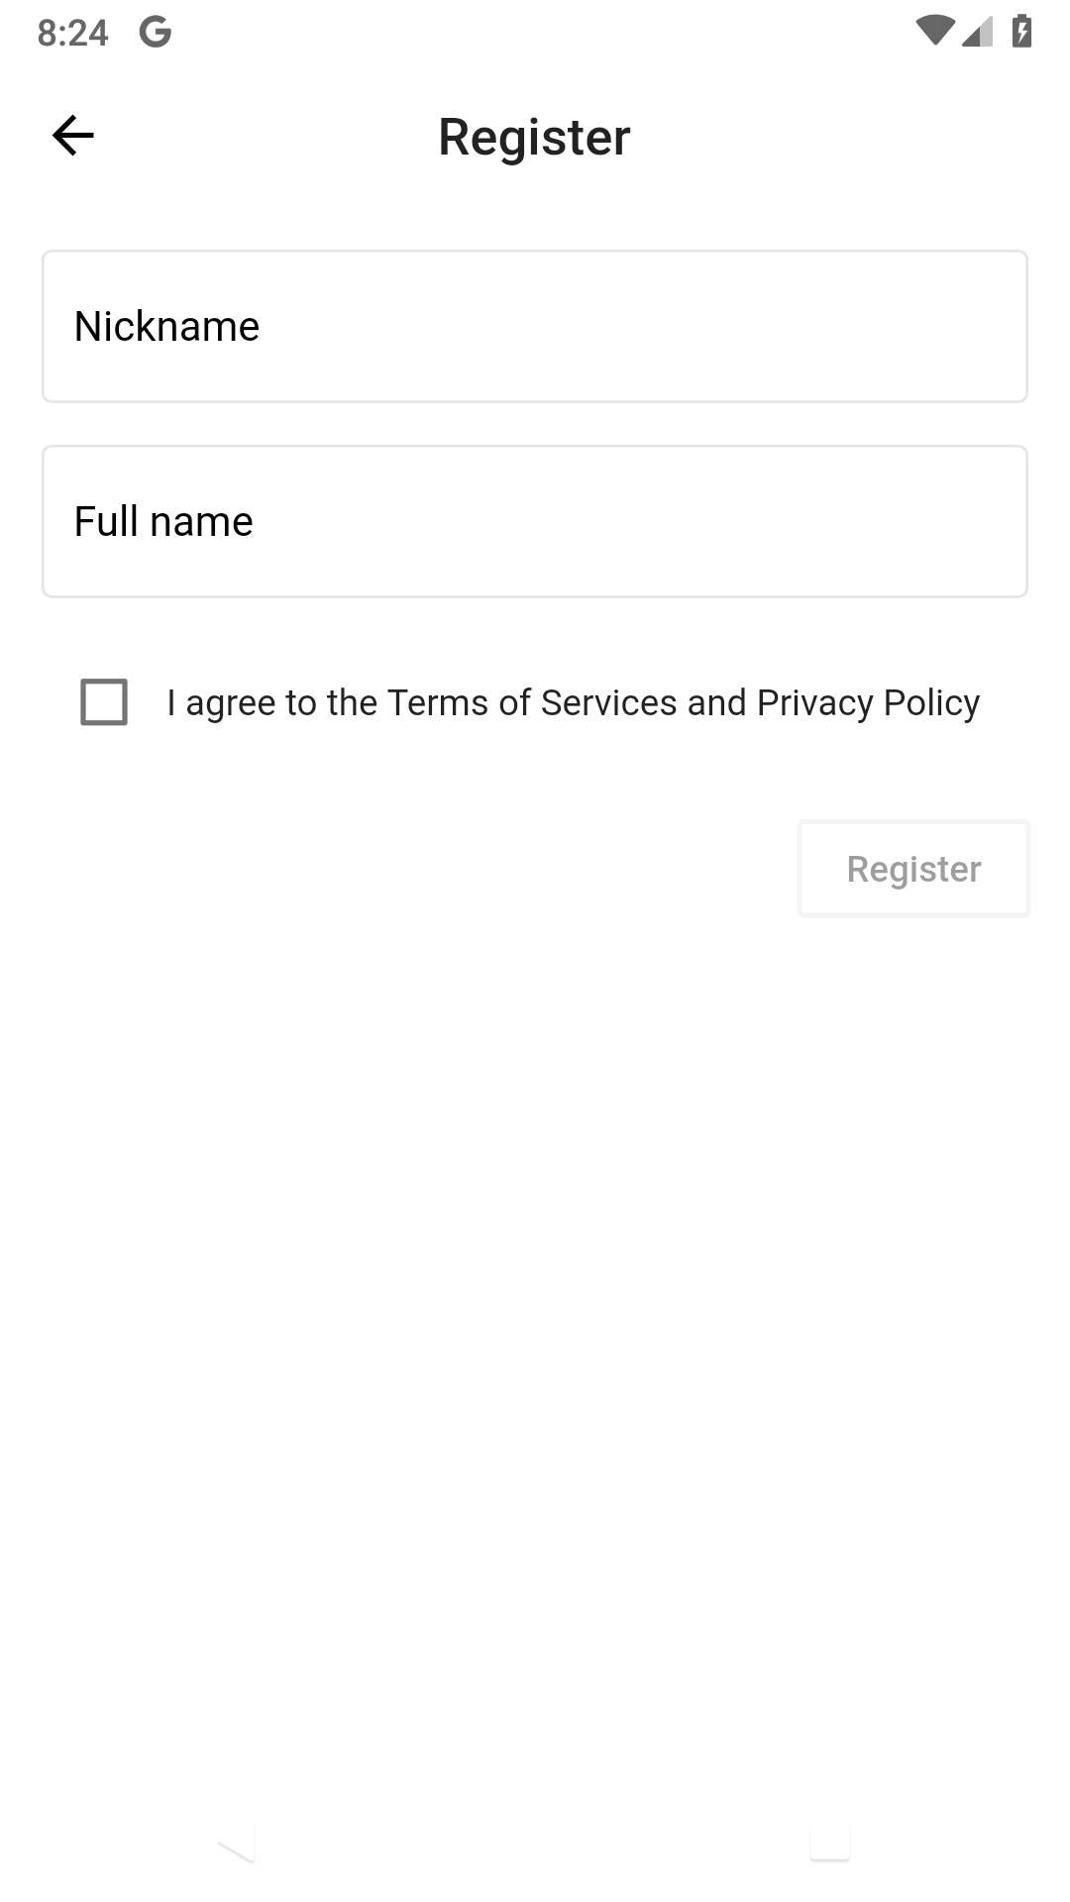Click the Register screen title
This screenshot has height=1902, width=1070.
[x=534, y=136]
